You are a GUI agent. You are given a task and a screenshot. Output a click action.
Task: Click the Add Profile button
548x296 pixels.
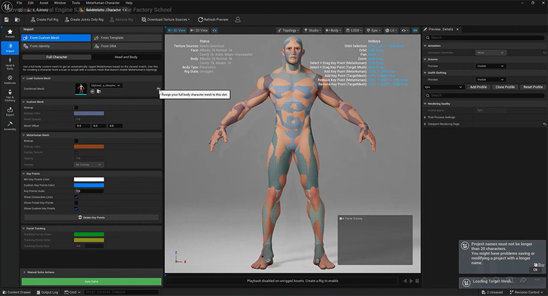[x=478, y=87]
